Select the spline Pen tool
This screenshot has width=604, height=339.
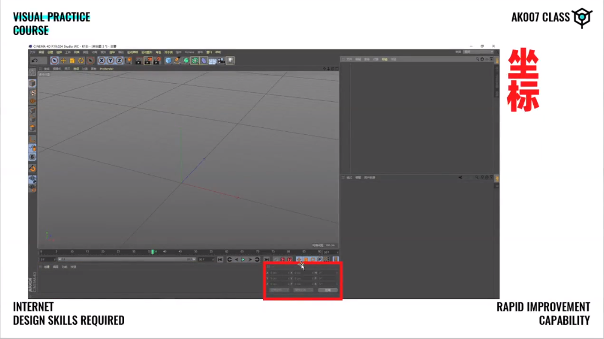(177, 61)
